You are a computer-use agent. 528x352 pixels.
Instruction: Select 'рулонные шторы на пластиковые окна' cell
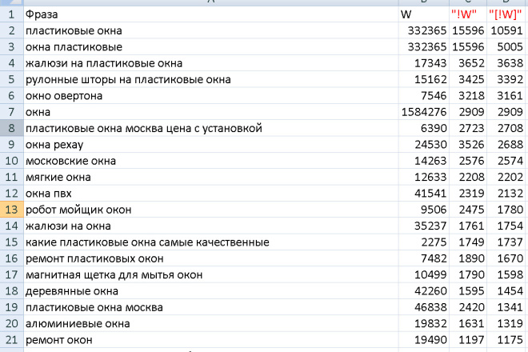click(211, 79)
